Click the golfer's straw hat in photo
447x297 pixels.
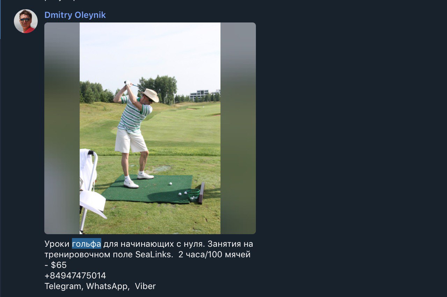(x=150, y=95)
